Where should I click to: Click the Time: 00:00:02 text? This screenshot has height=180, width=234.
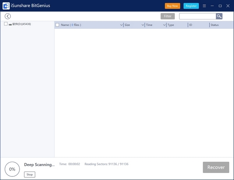click(69, 164)
